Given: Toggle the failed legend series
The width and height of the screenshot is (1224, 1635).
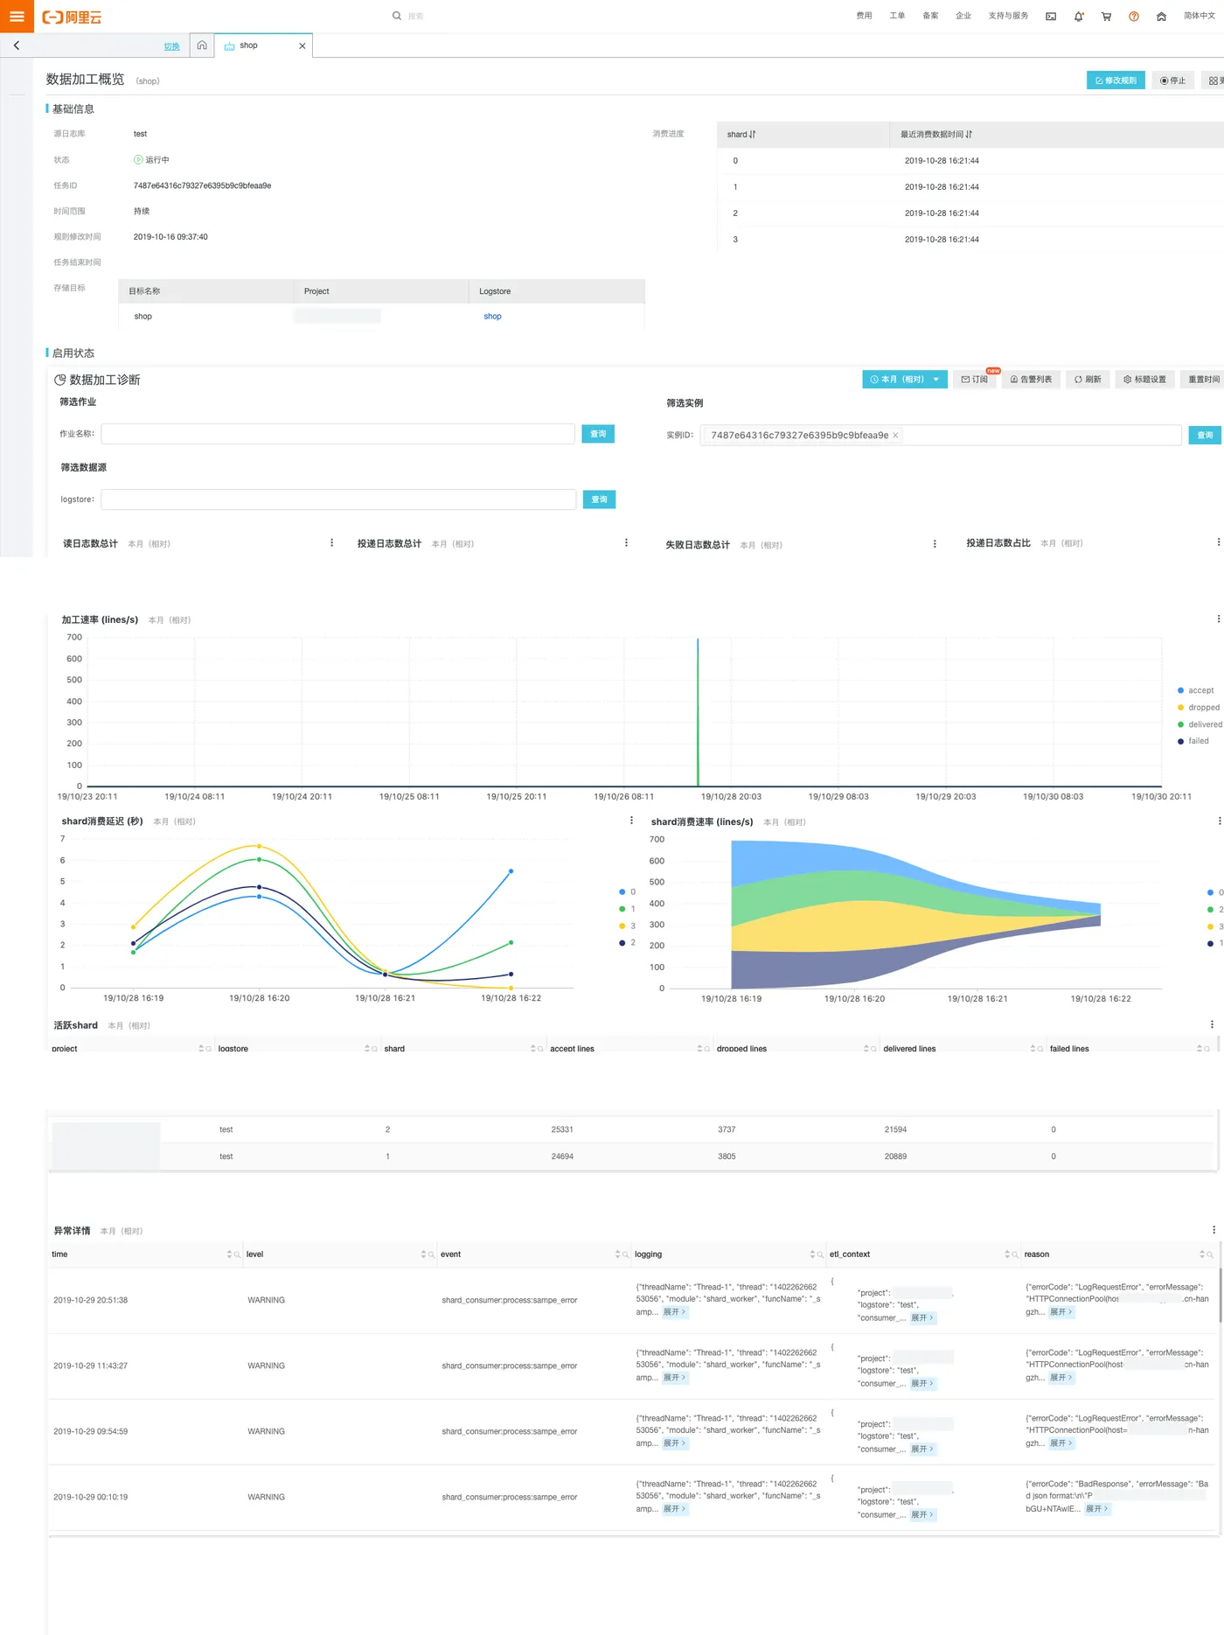Looking at the screenshot, I should [1193, 742].
